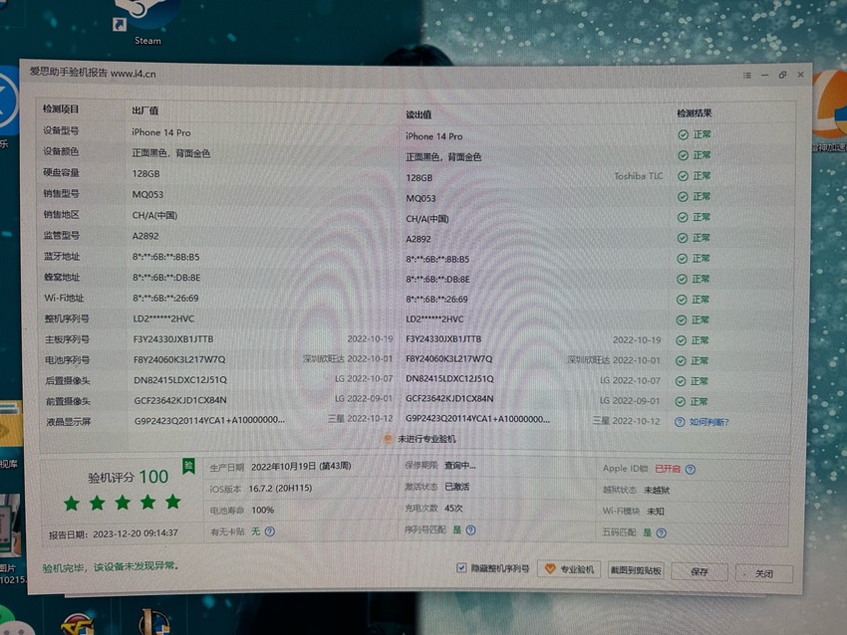The width and height of the screenshot is (847, 635).
Task: Click factory serial F3Y24330JXB1JTTB
Action: click(x=172, y=339)
